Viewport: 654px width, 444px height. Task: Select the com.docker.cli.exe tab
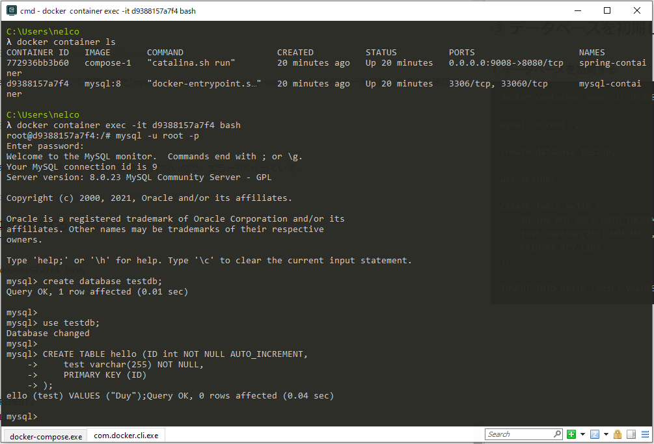pyautogui.click(x=126, y=436)
